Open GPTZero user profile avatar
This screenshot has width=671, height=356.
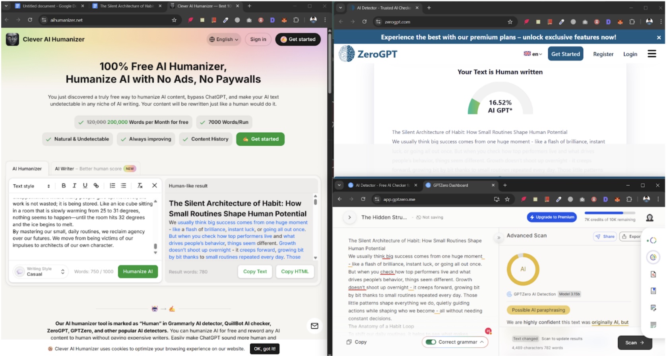(650, 218)
